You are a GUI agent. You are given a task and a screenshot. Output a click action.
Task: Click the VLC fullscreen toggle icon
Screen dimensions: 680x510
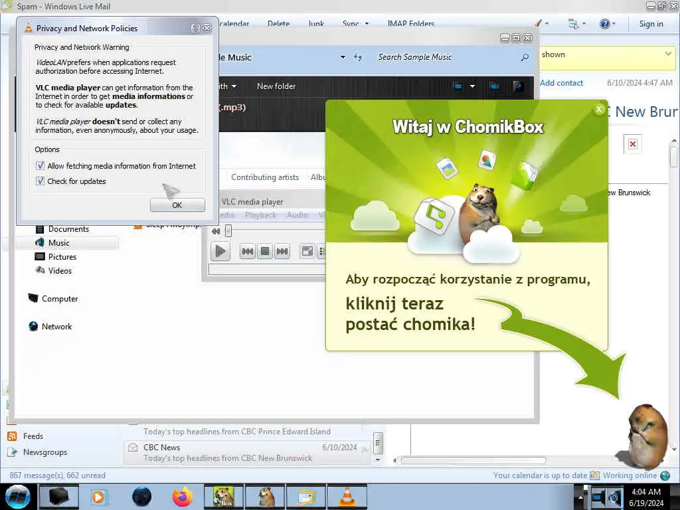(x=307, y=251)
